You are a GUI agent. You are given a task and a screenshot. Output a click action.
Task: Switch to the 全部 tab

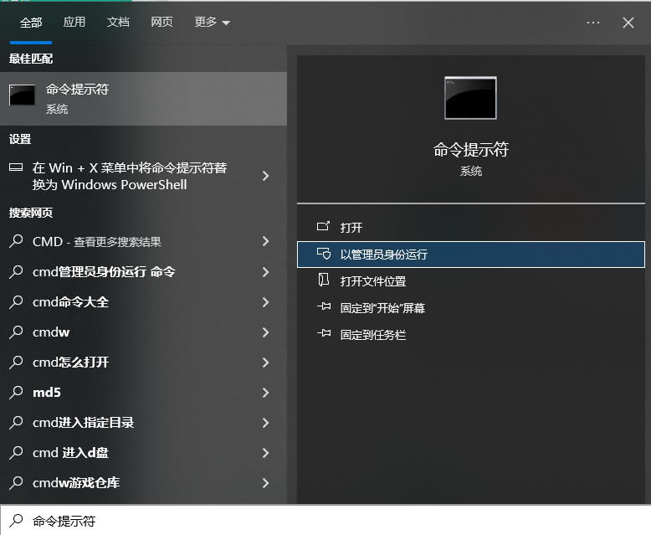31,23
